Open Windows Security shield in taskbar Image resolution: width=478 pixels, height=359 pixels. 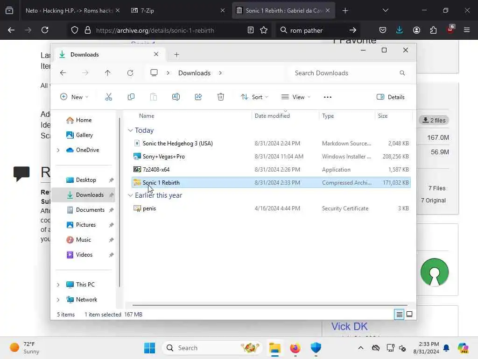click(x=316, y=348)
